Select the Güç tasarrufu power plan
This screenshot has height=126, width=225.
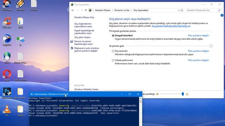pyautogui.click(x=113, y=51)
